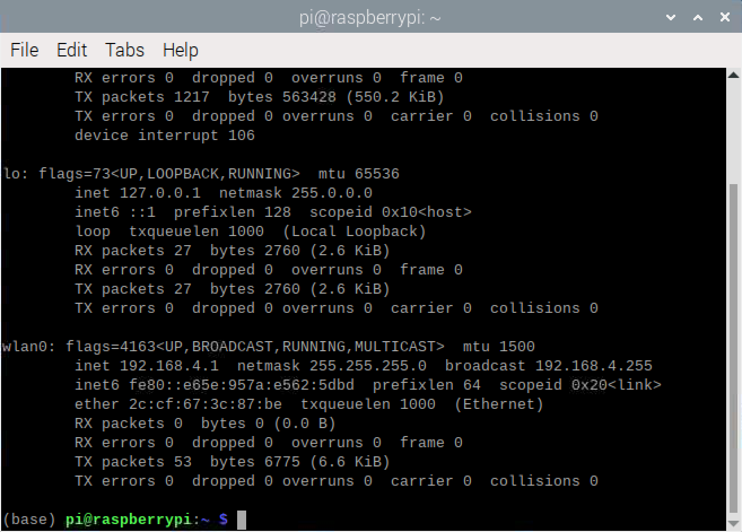Click the pi@raspberrypi title bar text
The width and height of the screenshot is (742, 532).
(370, 18)
